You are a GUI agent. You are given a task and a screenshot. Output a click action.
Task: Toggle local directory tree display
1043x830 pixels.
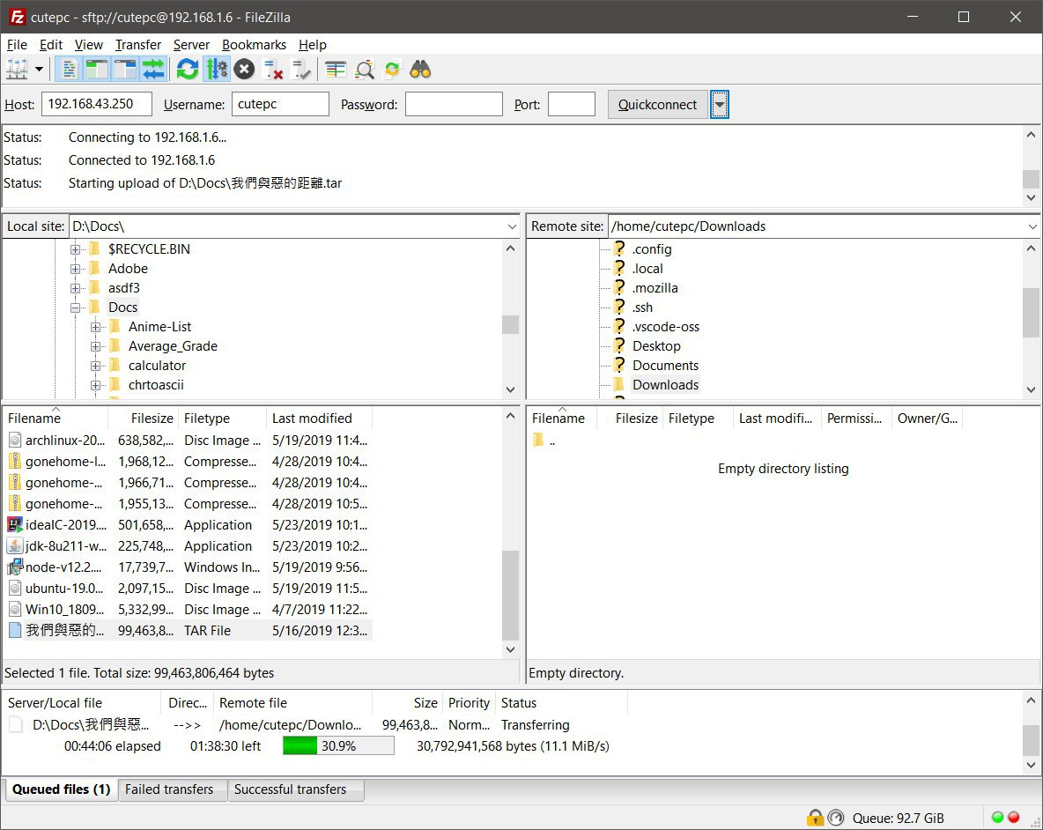(x=96, y=69)
